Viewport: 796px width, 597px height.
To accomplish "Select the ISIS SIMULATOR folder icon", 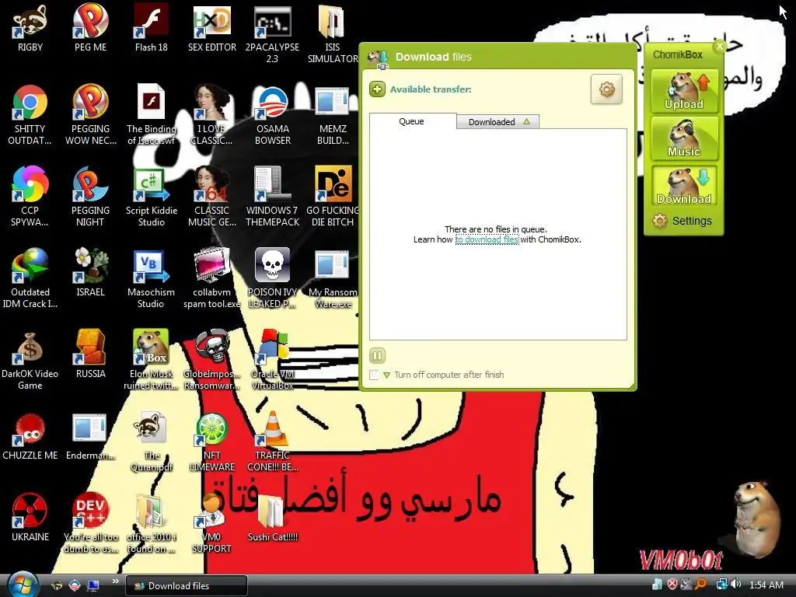I will 333,34.
